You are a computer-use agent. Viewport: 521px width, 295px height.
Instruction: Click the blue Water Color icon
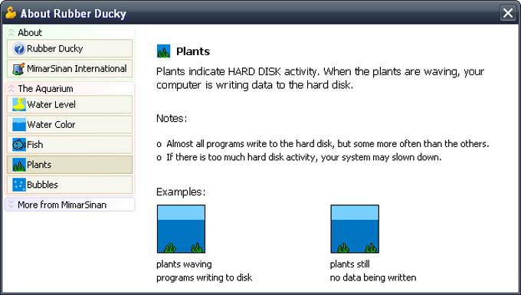coord(19,125)
